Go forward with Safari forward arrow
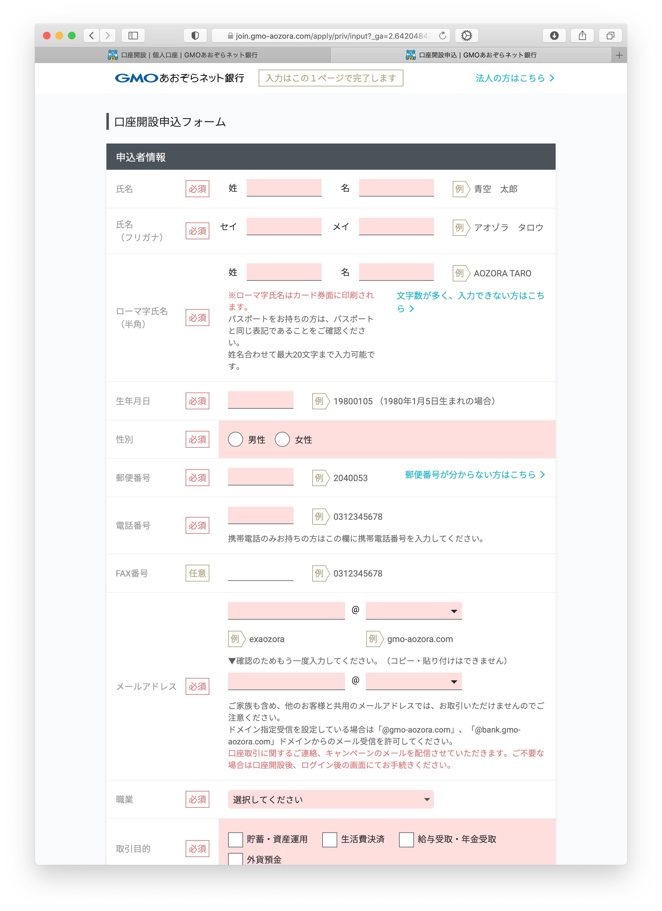 pyautogui.click(x=107, y=35)
